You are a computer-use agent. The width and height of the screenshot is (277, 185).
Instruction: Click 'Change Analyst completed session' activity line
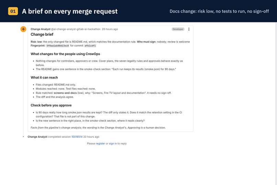point(64,137)
